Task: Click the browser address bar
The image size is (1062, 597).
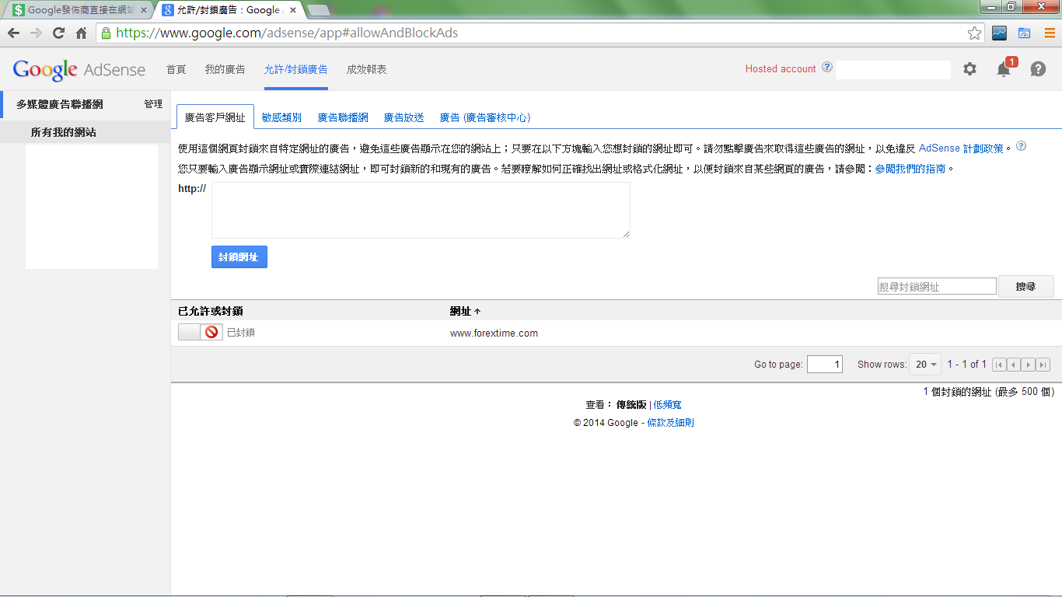Action: 540,33
